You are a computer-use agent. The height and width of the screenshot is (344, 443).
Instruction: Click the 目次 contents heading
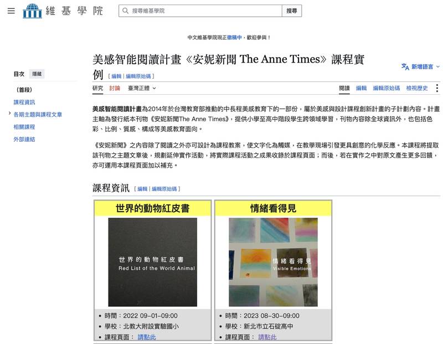(19, 74)
